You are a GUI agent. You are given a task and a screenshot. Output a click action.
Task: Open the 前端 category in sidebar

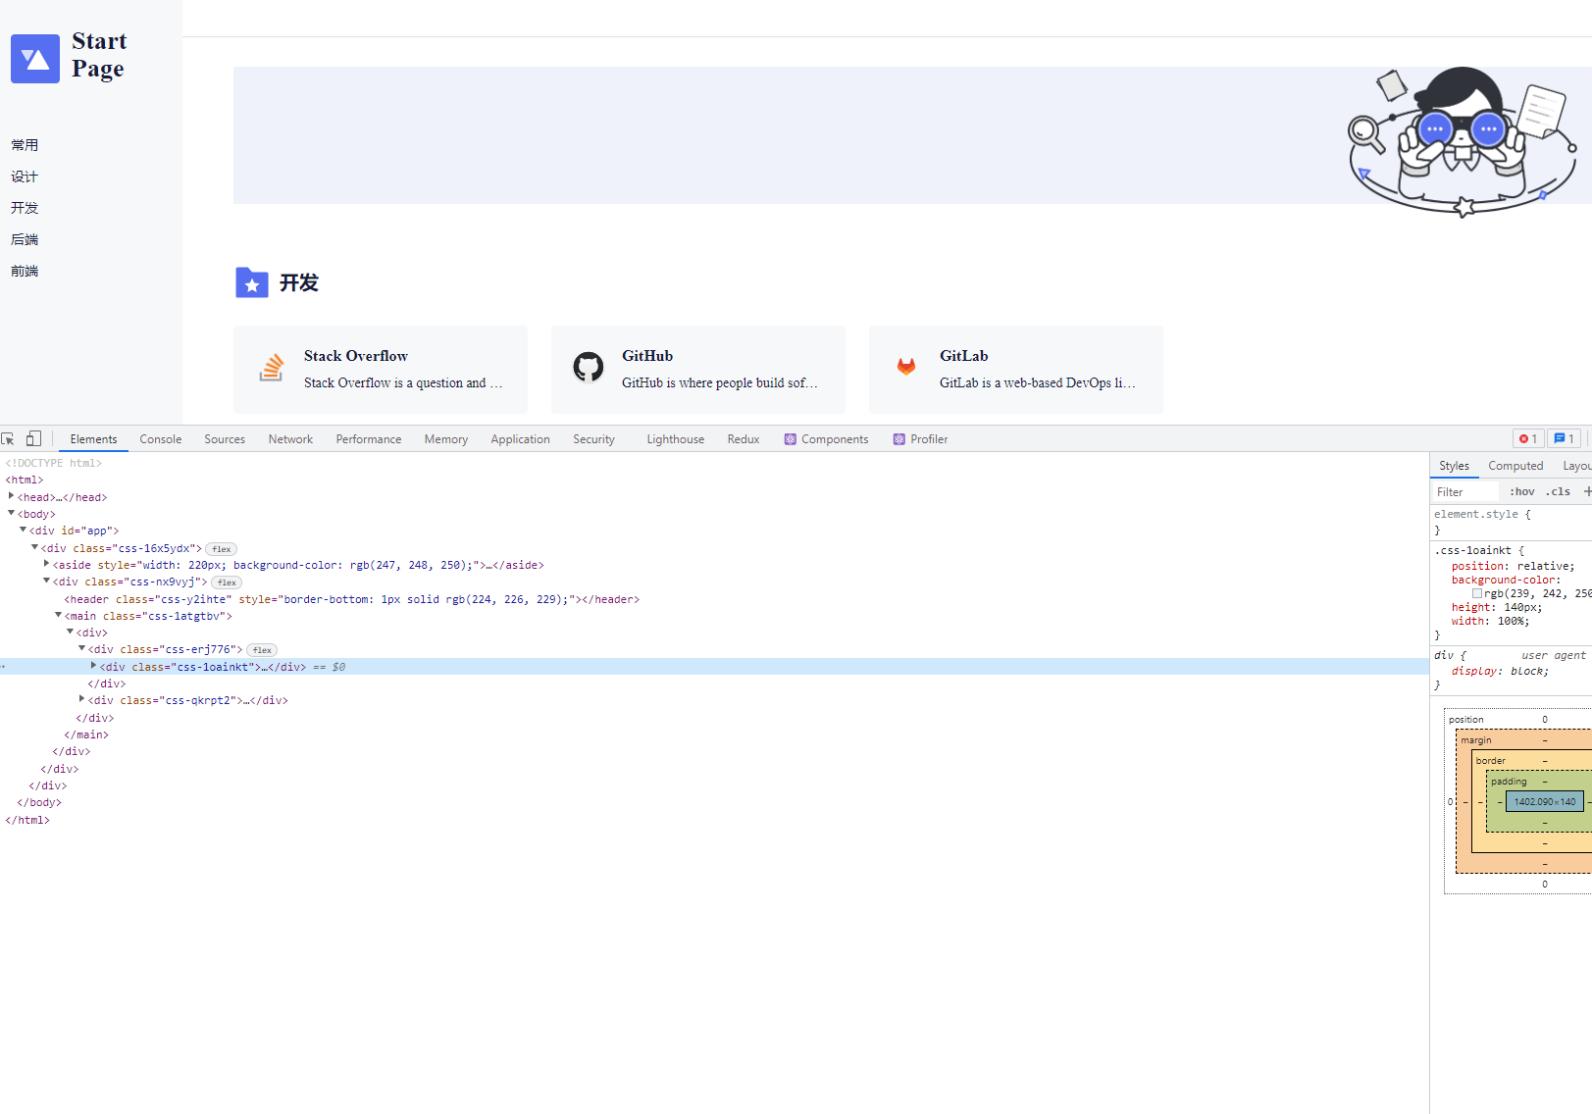[24, 271]
